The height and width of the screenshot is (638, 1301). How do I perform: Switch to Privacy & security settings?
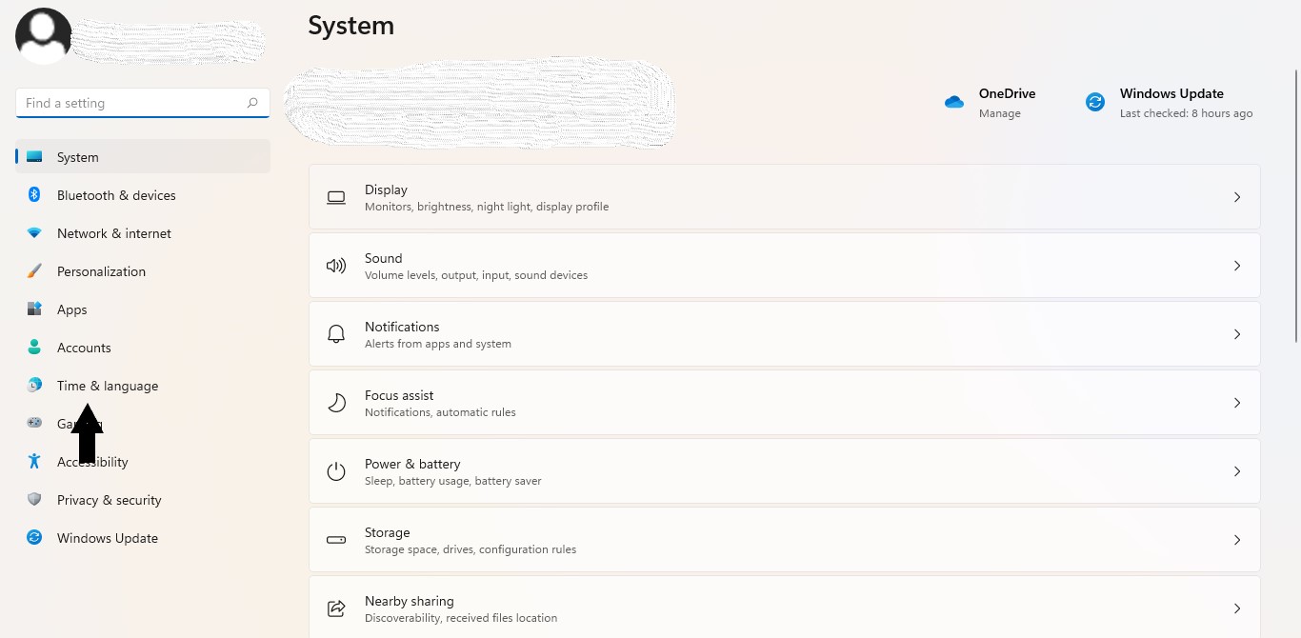109,500
